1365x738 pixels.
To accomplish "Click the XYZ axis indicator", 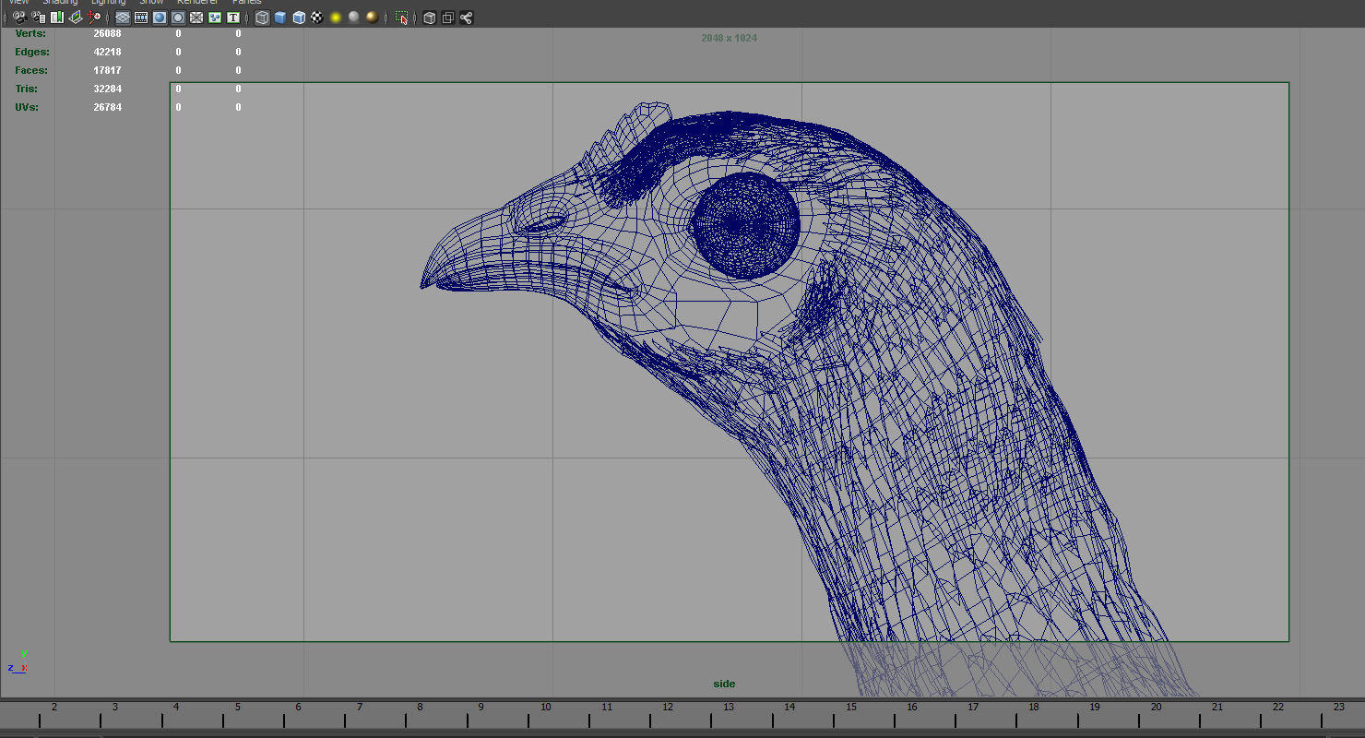I will pyautogui.click(x=18, y=661).
